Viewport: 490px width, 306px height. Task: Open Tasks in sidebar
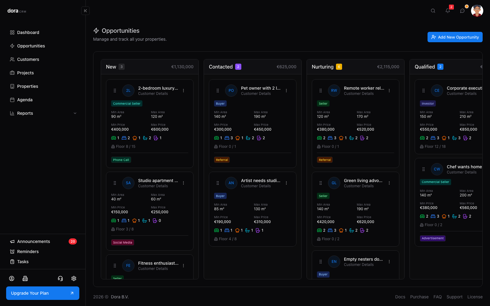tap(43, 262)
